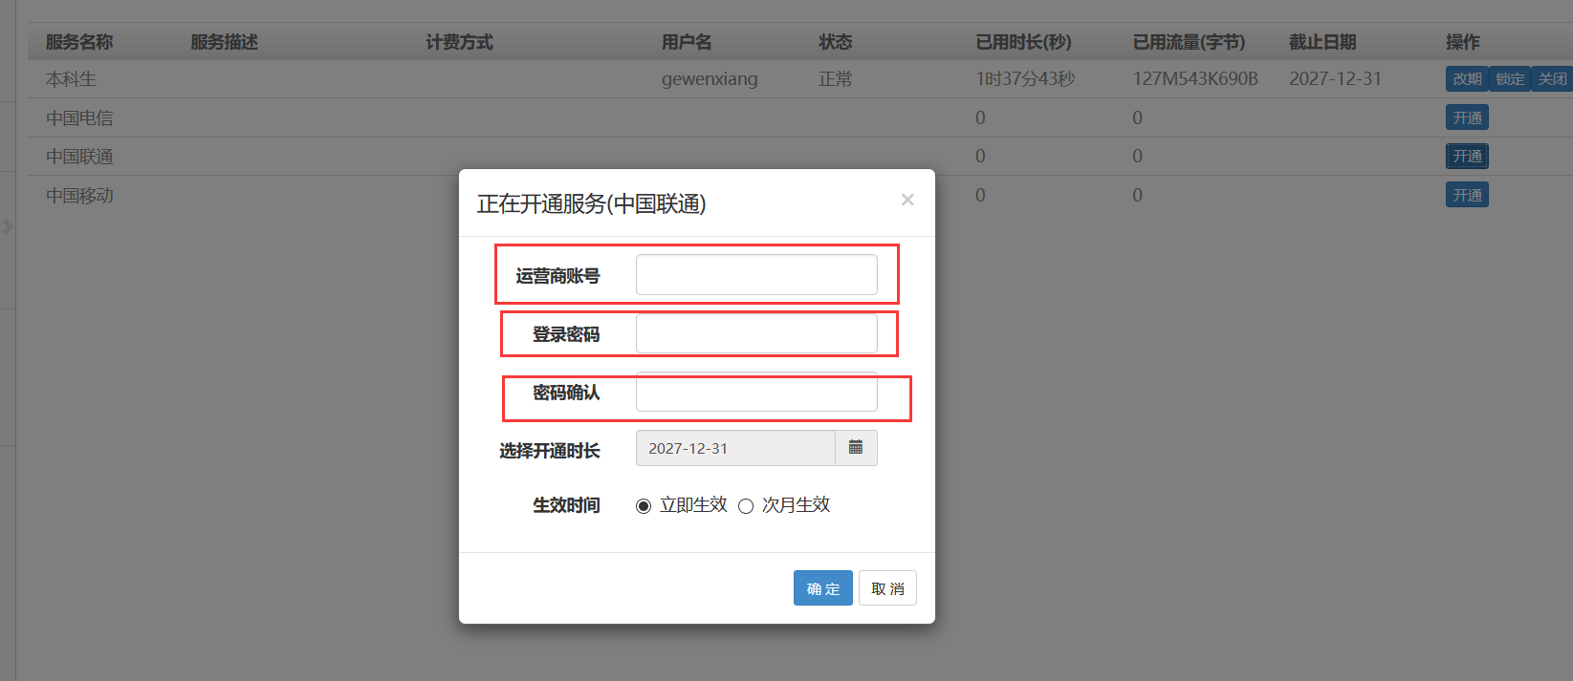The height and width of the screenshot is (681, 1573).
Task: Select the 次月生效 radio option
Action: 746,506
